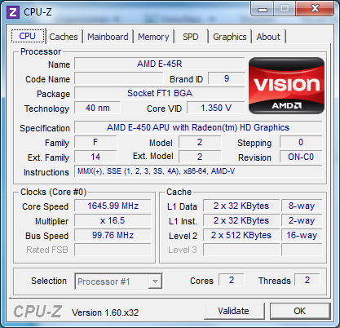This screenshot has height=328, width=340.
Task: Click the empty Level 3 cache field
Action: pos(241,250)
